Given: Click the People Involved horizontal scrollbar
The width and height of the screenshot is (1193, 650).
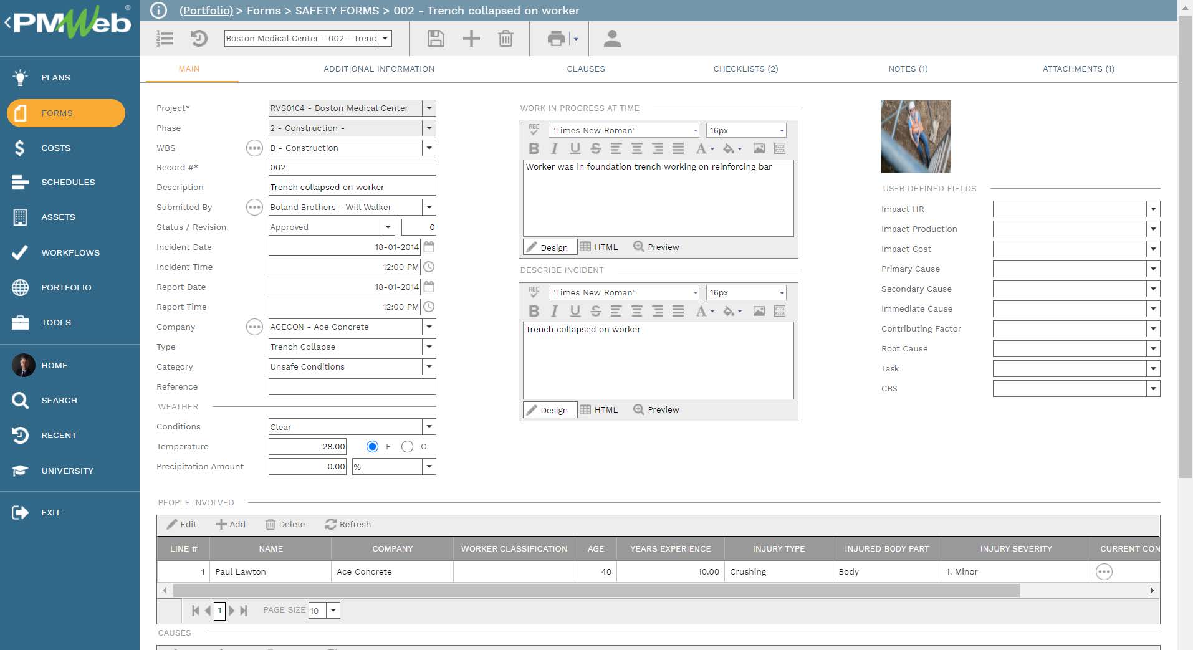Looking at the screenshot, I should tap(596, 590).
